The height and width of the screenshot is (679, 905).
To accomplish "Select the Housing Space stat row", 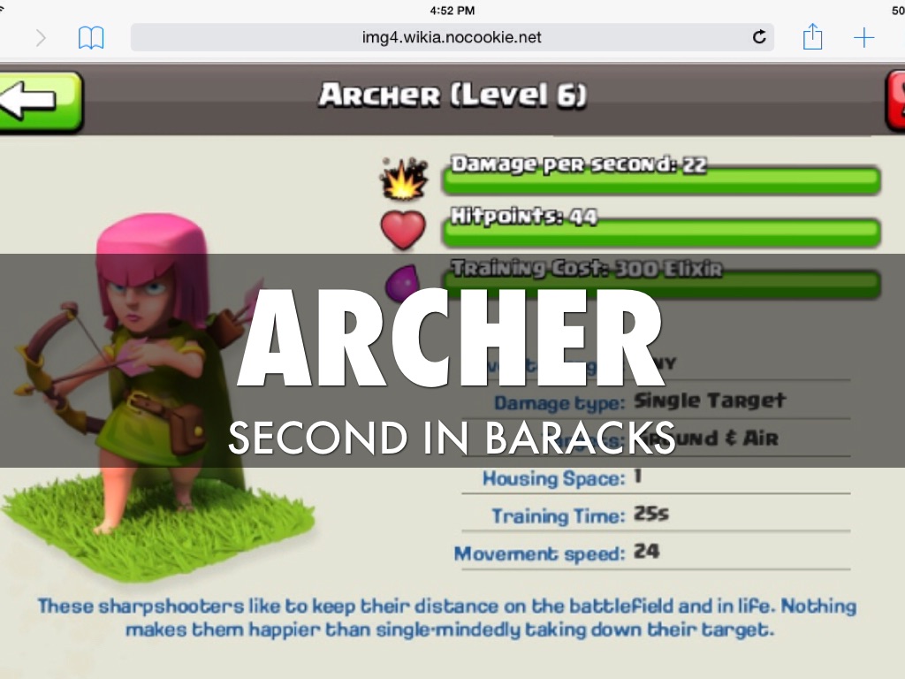I will pyautogui.click(x=656, y=477).
